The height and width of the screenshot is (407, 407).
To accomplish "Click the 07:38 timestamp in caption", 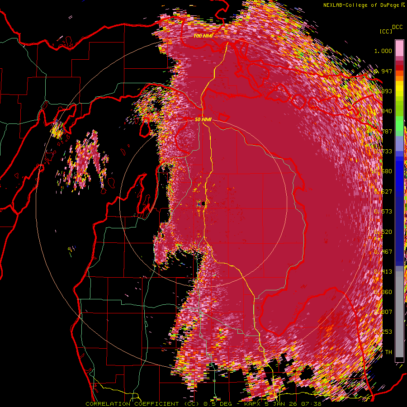I will pyautogui.click(x=311, y=404).
